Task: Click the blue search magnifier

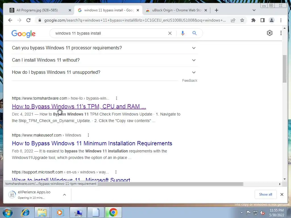Action: click(x=194, y=33)
